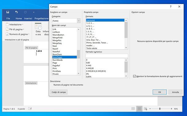Open the quick access toolbar customize arrow

[x=34, y=12]
